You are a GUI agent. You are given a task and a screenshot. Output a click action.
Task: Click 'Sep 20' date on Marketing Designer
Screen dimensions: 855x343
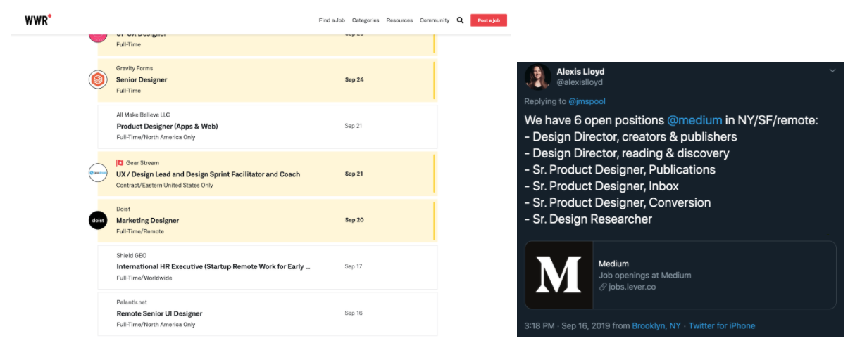[x=354, y=220]
